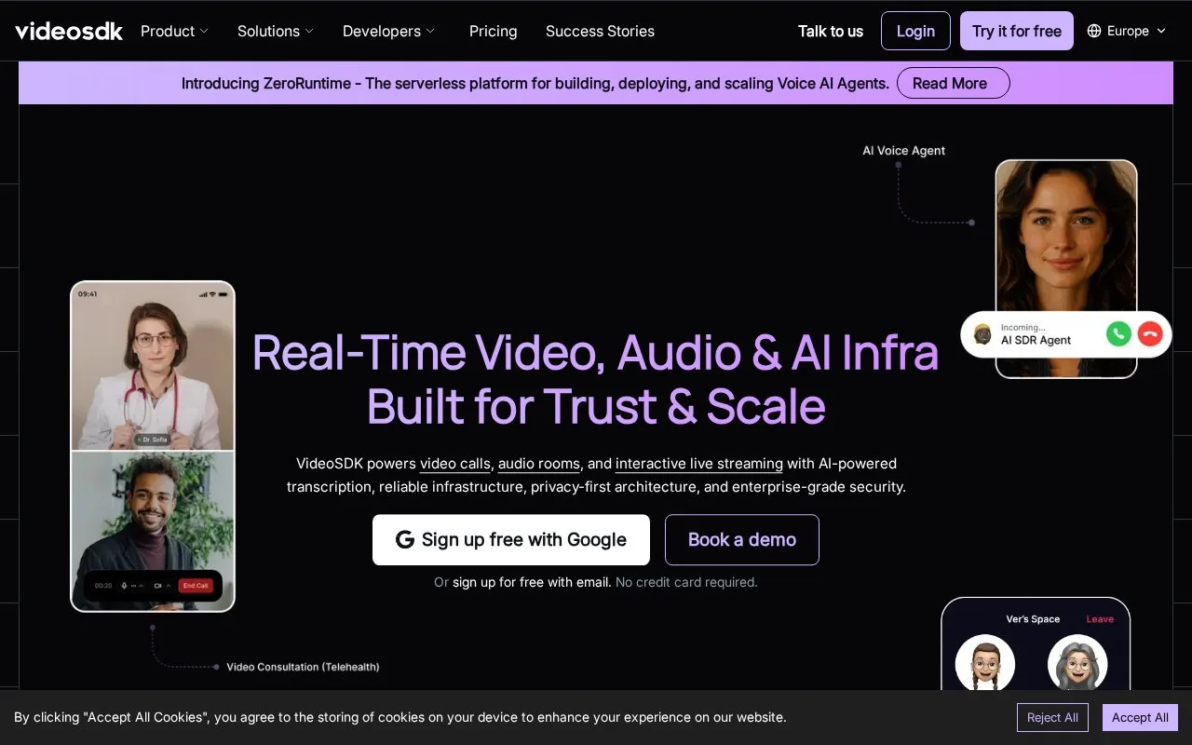Click the camera icon in the call bar
Viewport: 1192px width, 745px height.
pos(157,586)
